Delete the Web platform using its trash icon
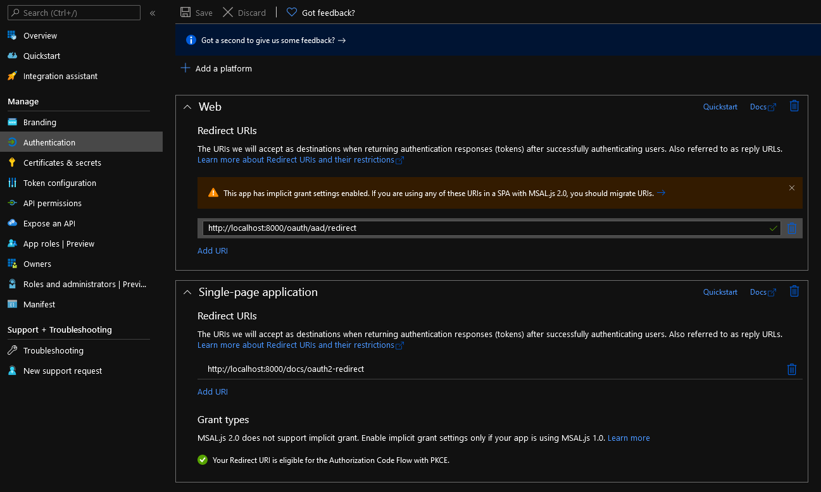The height and width of the screenshot is (492, 821). tap(794, 106)
